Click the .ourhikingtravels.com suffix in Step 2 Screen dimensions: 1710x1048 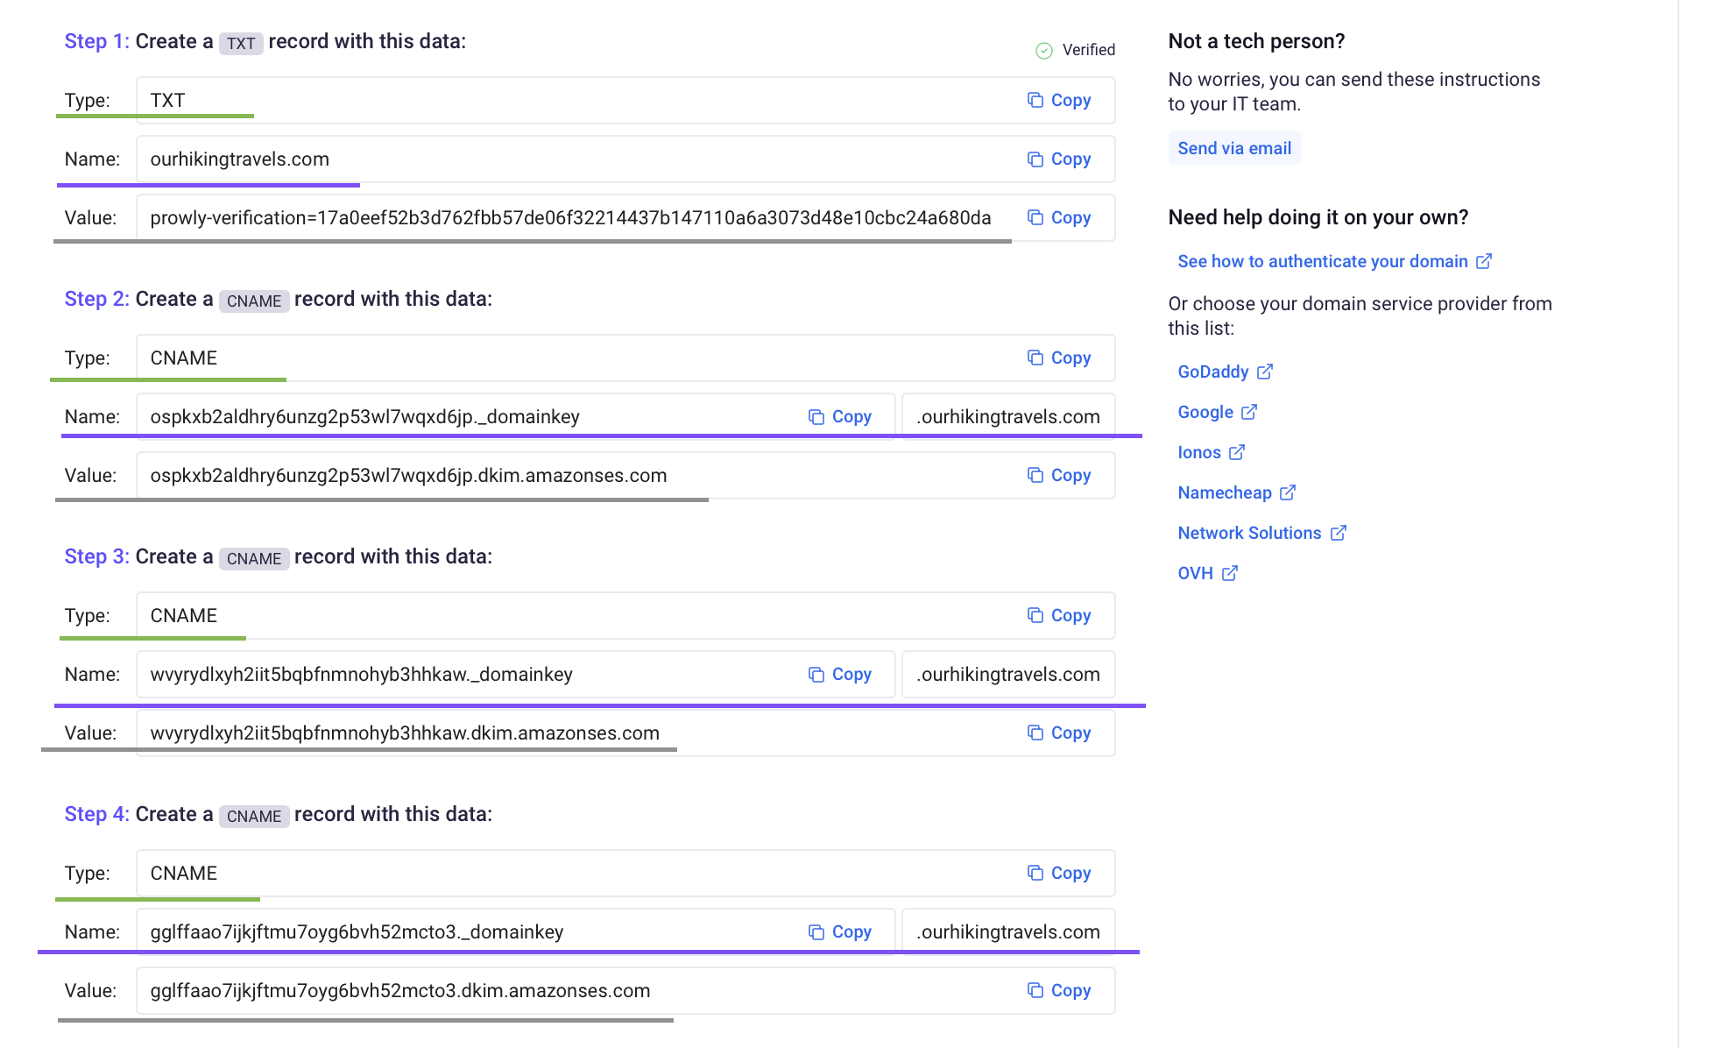[x=1008, y=416]
